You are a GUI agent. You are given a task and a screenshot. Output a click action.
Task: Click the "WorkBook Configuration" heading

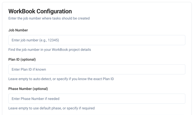tap(40, 11)
